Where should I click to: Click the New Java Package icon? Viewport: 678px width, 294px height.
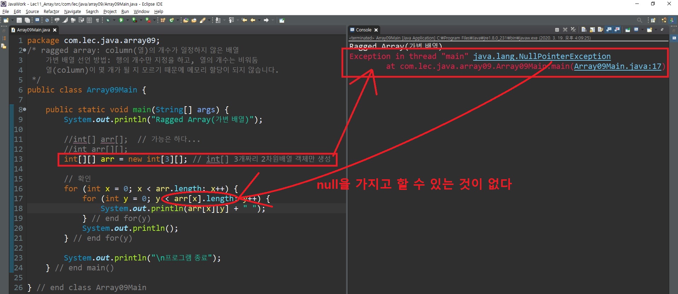click(x=163, y=20)
